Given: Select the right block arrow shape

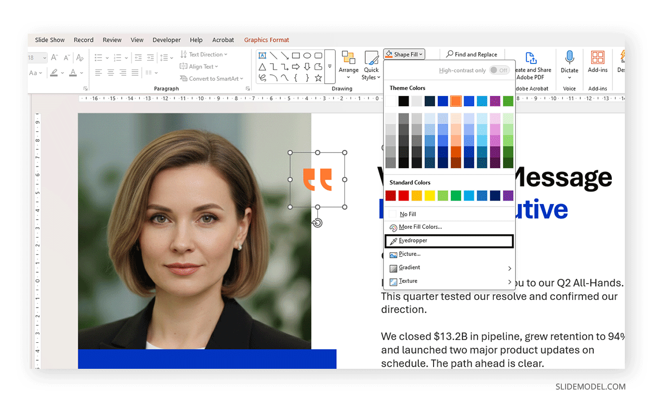Looking at the screenshot, I should click(x=296, y=67).
